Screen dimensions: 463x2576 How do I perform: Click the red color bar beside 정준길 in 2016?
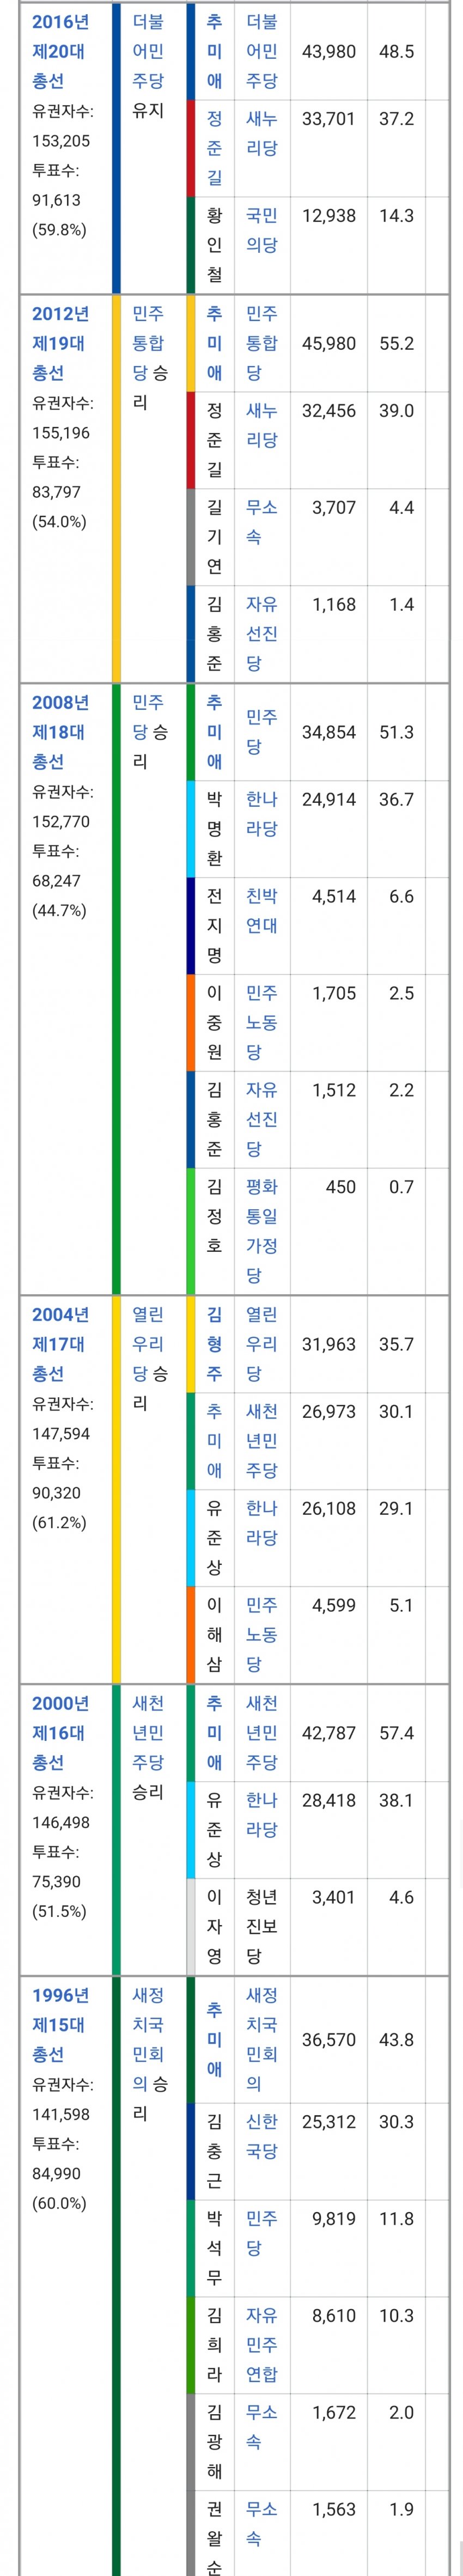click(191, 148)
